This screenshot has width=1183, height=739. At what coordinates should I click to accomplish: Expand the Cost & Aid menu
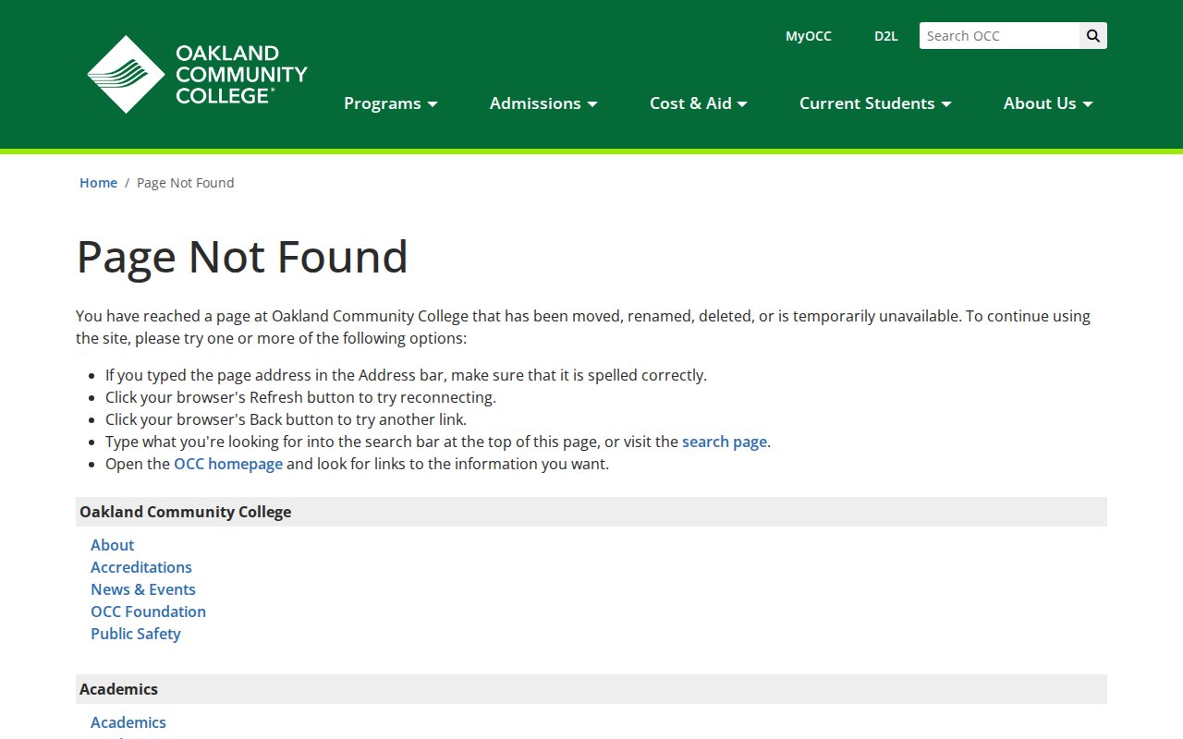(x=698, y=103)
